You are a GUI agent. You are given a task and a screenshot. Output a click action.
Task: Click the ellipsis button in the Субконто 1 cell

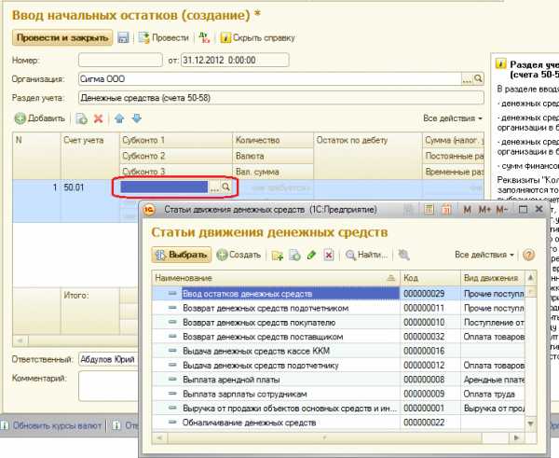coord(214,187)
